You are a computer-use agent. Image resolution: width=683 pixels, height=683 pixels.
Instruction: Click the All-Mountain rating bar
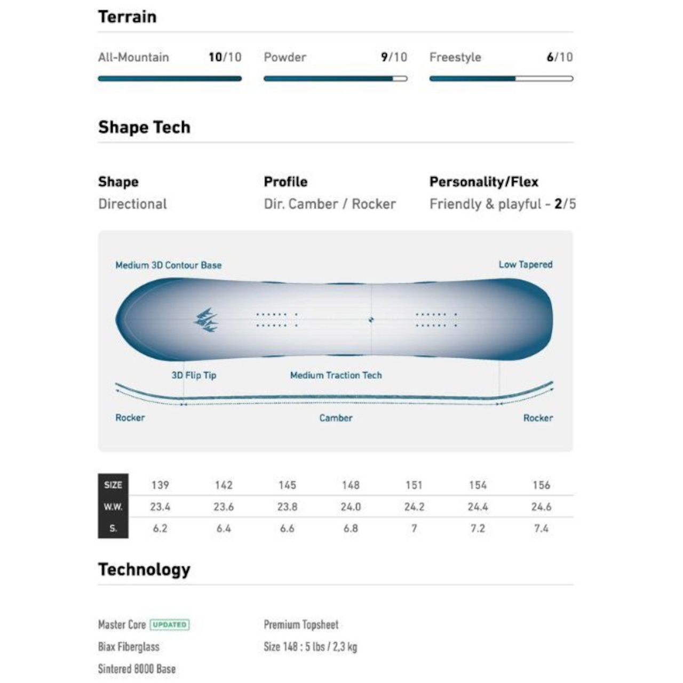170,78
